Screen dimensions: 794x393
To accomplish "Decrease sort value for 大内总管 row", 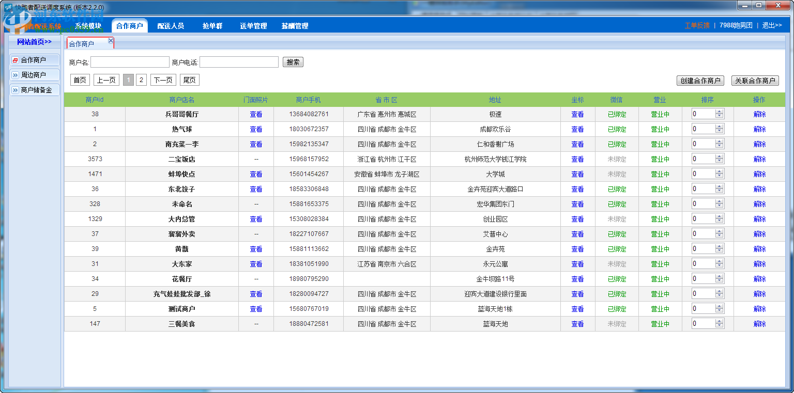I will tap(720, 221).
